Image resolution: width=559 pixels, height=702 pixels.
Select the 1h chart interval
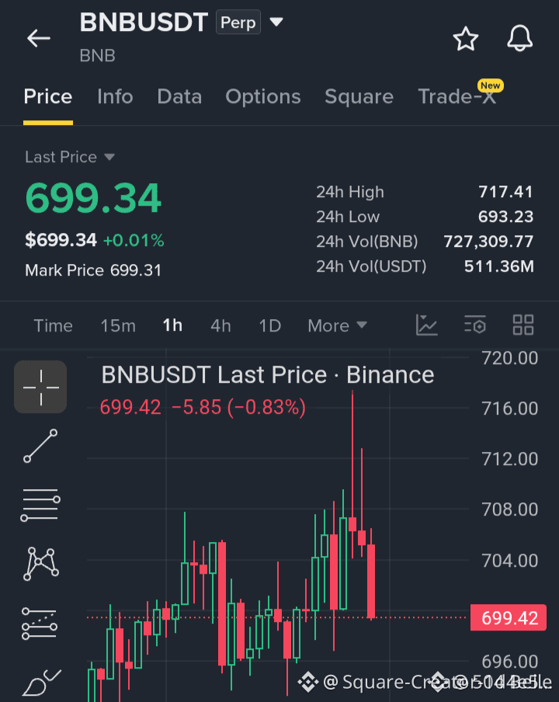172,325
